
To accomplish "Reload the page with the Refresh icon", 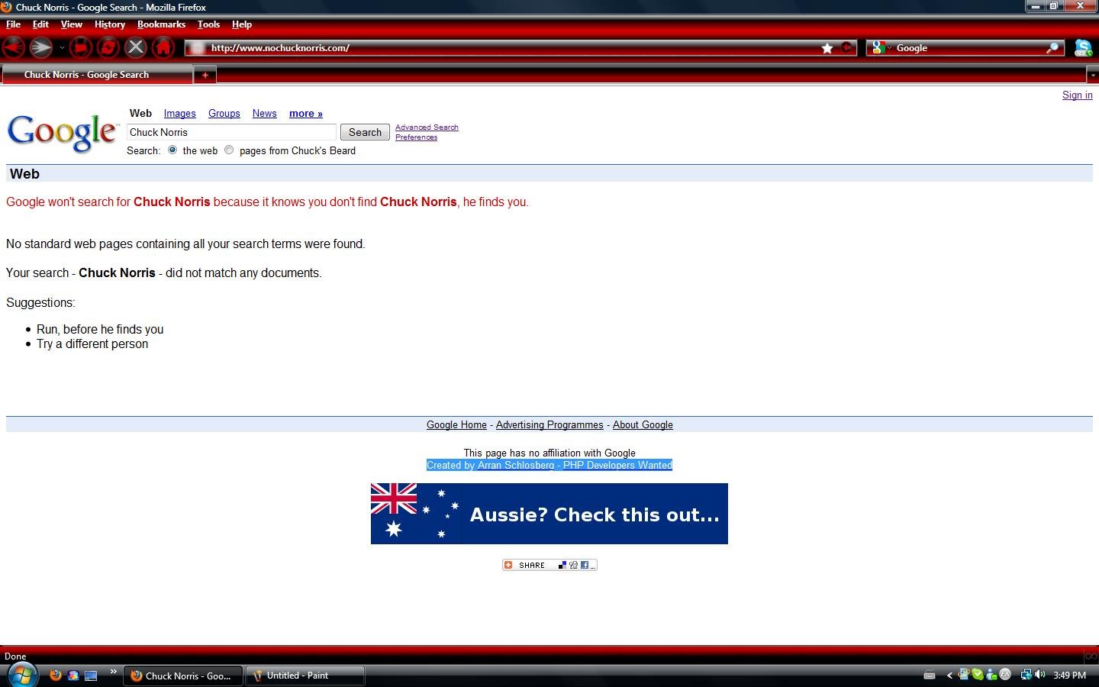I will click(108, 47).
